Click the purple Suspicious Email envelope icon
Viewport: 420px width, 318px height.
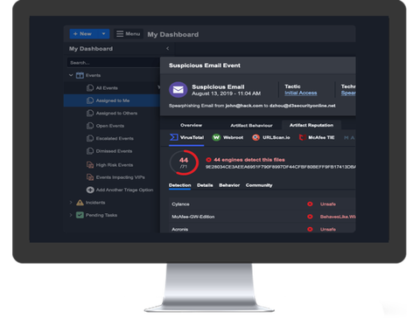point(178,90)
